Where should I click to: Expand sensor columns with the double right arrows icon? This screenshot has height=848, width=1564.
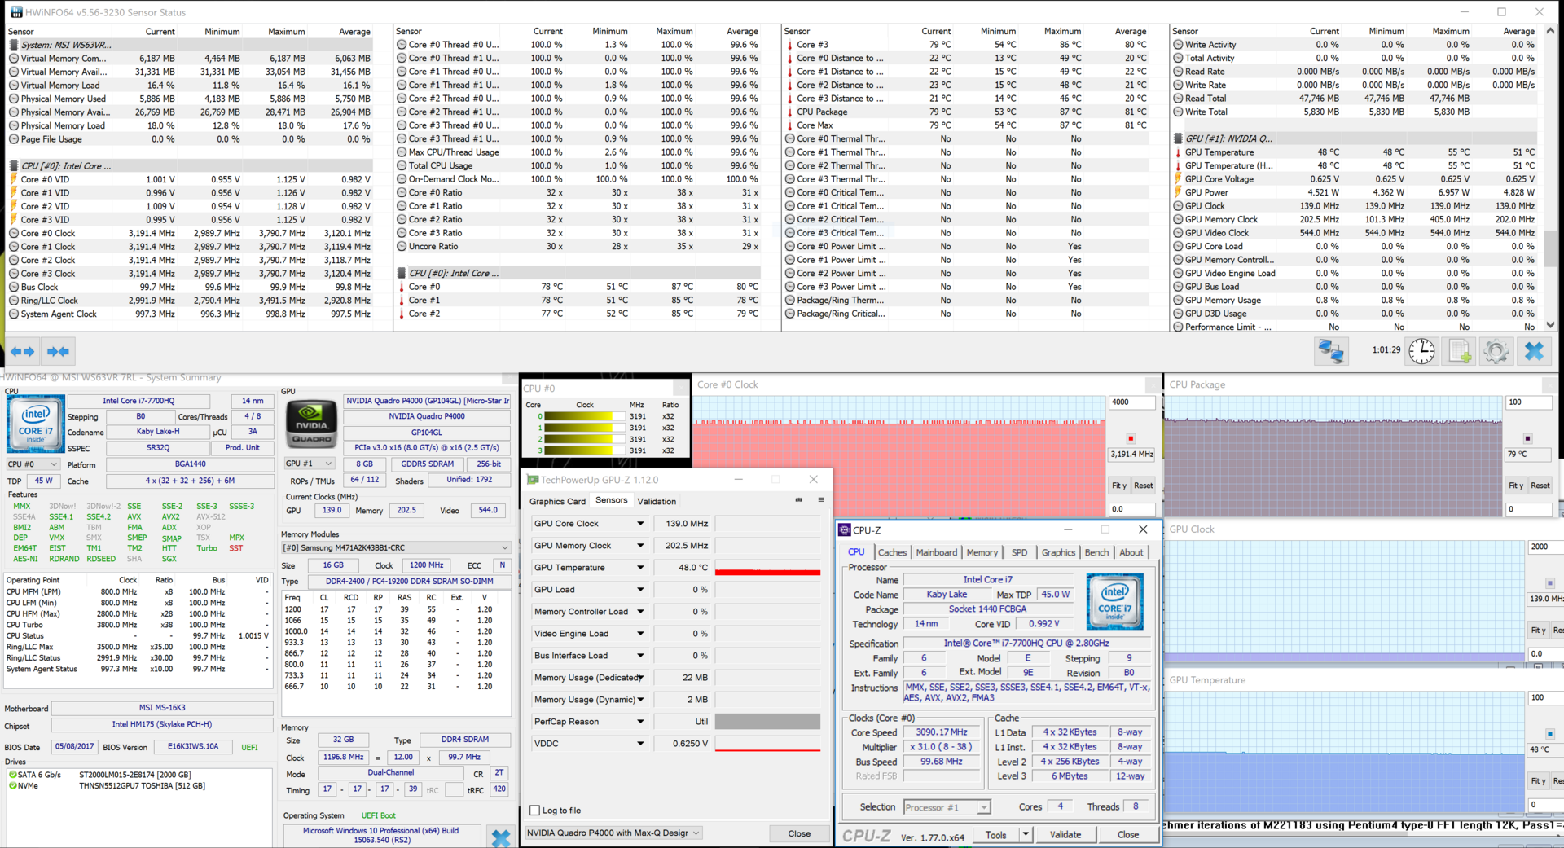pos(59,352)
